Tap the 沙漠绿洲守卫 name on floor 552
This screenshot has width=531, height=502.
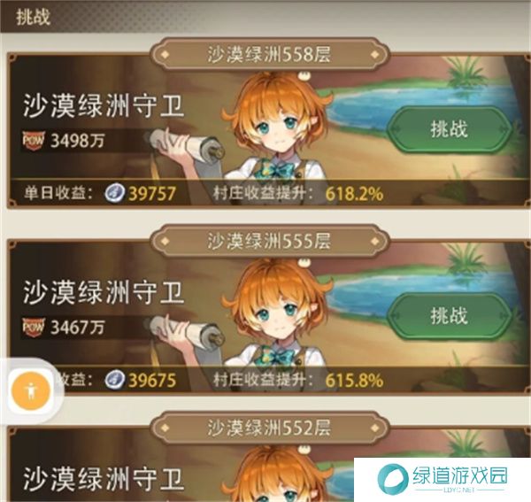[104, 479]
